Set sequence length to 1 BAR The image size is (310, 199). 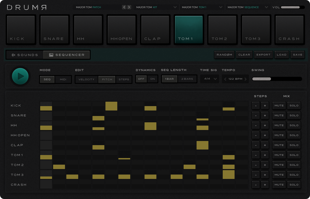(x=169, y=79)
